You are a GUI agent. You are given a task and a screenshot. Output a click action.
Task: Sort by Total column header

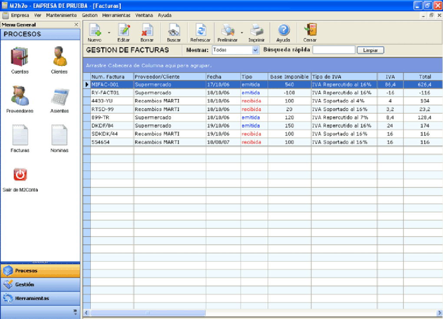tap(423, 76)
